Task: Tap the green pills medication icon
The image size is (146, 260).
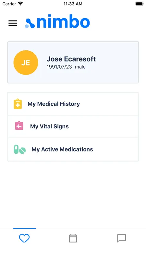Action: pos(20,149)
